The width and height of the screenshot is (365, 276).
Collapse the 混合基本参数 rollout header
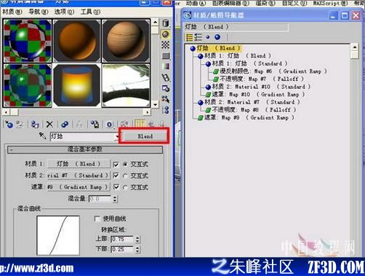pyautogui.click(x=85, y=149)
